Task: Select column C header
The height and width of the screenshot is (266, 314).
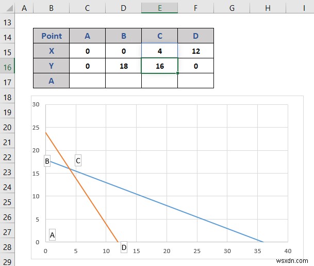Action: [87, 8]
